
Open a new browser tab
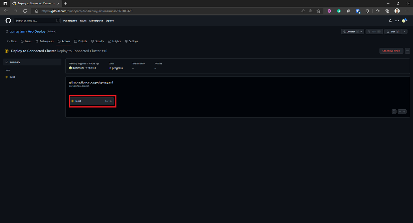coord(66,3)
